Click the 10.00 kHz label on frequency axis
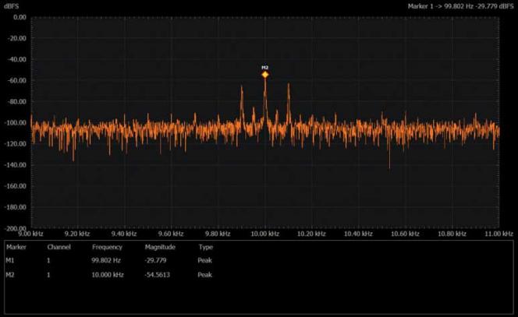 [x=265, y=234]
